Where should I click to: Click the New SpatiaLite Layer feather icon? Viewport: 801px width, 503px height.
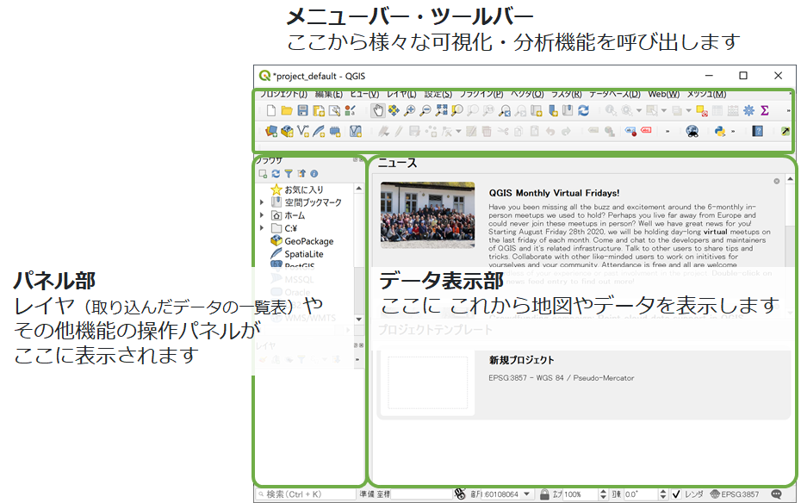click(x=319, y=131)
